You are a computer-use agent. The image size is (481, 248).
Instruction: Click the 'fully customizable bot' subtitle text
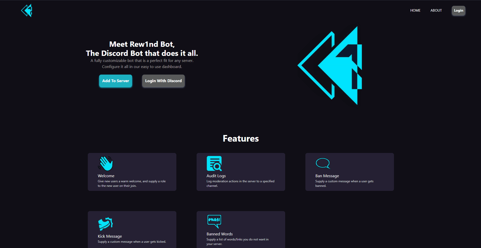coord(142,64)
